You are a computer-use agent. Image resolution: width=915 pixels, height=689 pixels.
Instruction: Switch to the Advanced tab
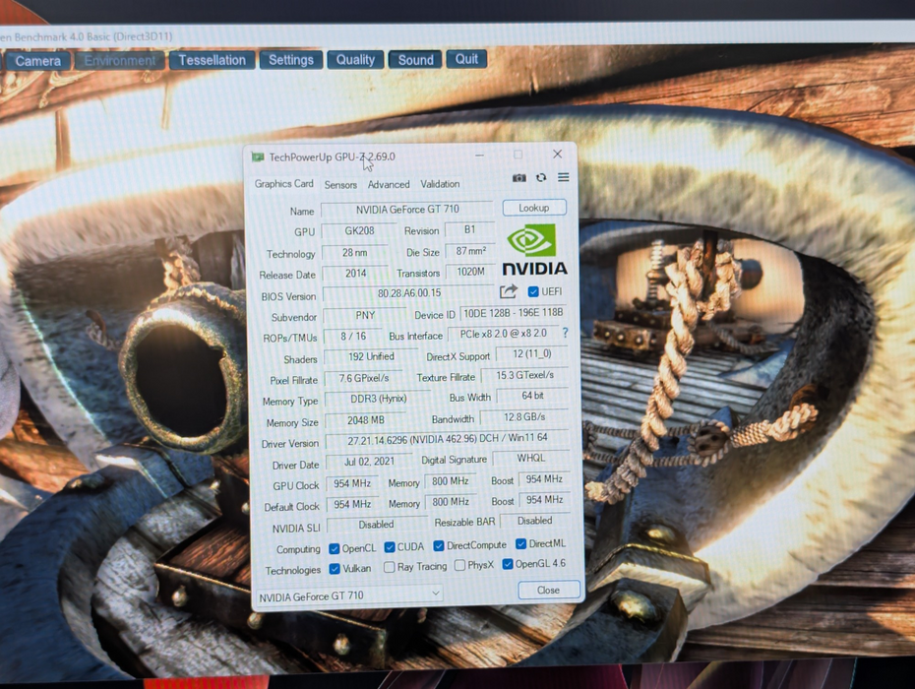389,184
